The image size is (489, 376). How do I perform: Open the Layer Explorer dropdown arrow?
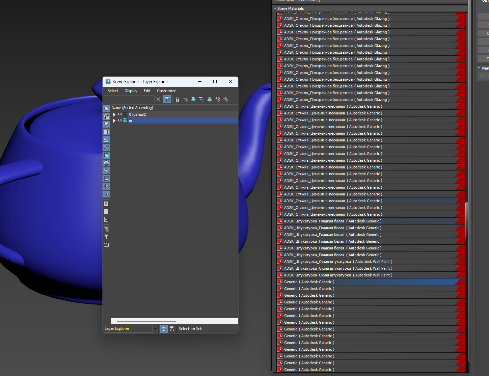tap(155, 329)
